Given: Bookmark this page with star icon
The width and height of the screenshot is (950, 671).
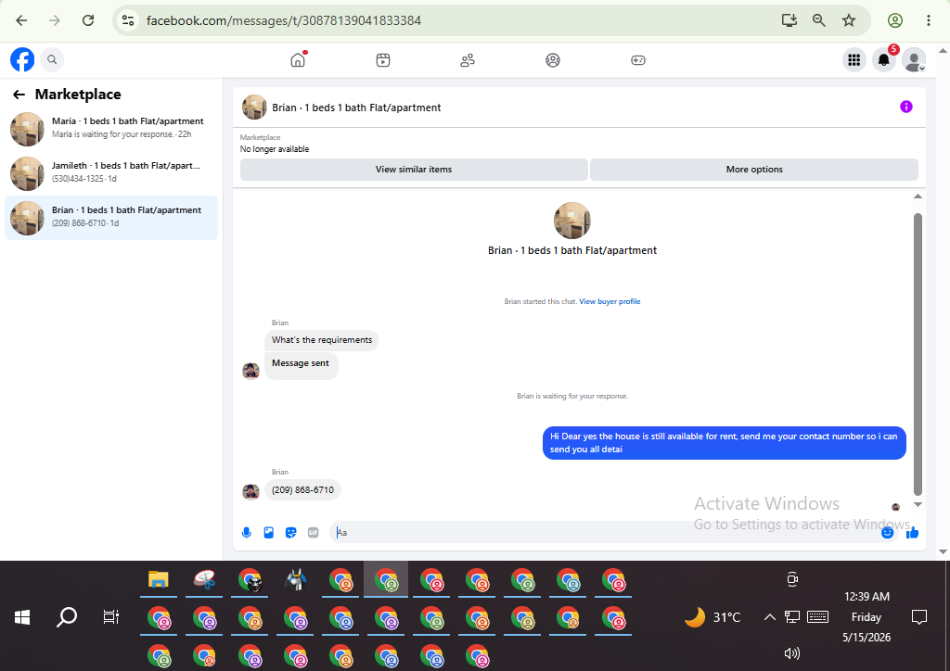Looking at the screenshot, I should point(849,20).
